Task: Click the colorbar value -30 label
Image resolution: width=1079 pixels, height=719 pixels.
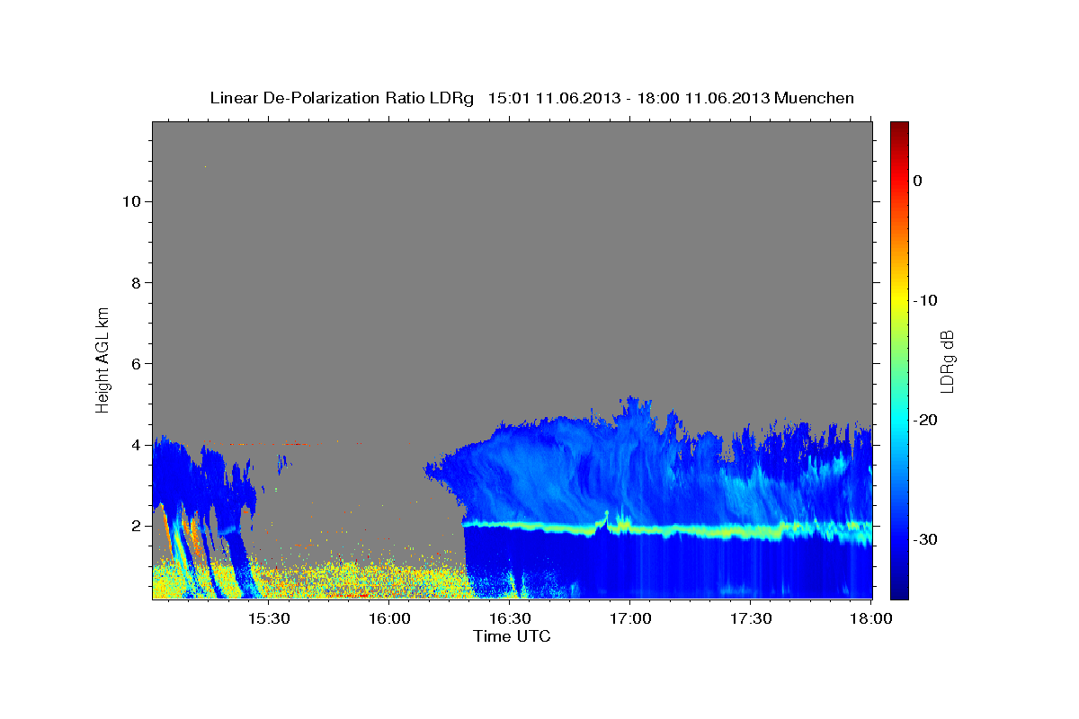Action: [x=926, y=539]
